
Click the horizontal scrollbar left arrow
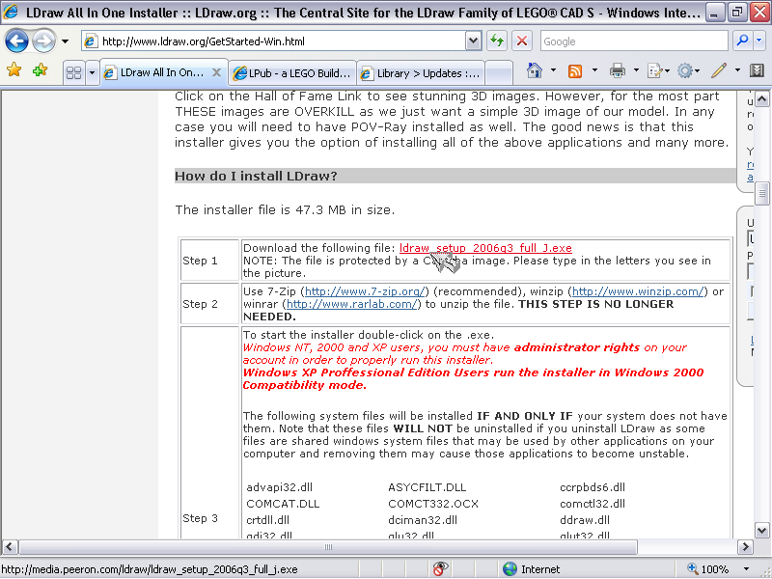click(x=10, y=547)
